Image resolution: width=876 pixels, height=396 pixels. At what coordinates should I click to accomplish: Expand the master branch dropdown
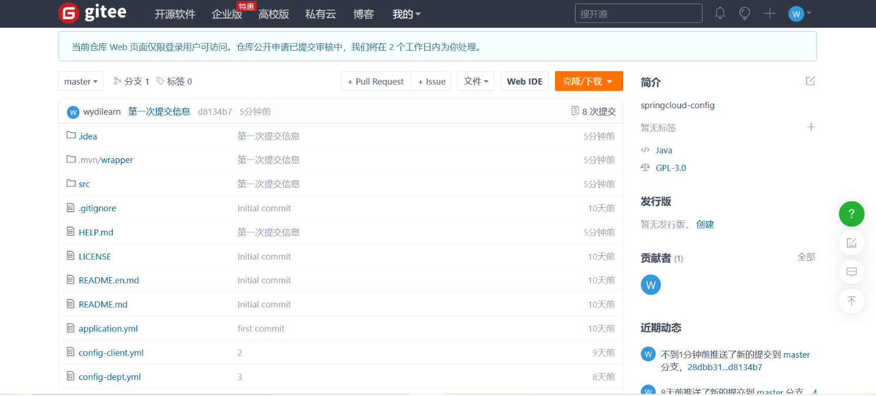81,81
